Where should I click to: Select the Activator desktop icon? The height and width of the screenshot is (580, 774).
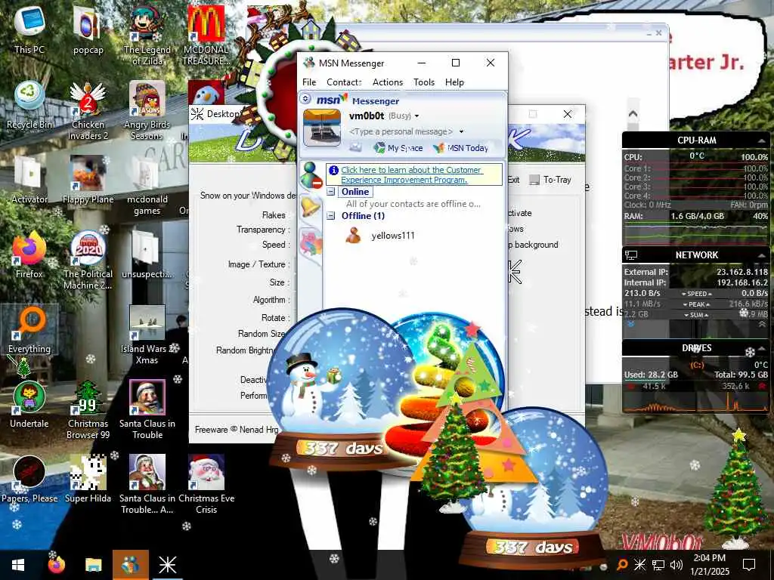pyautogui.click(x=29, y=180)
